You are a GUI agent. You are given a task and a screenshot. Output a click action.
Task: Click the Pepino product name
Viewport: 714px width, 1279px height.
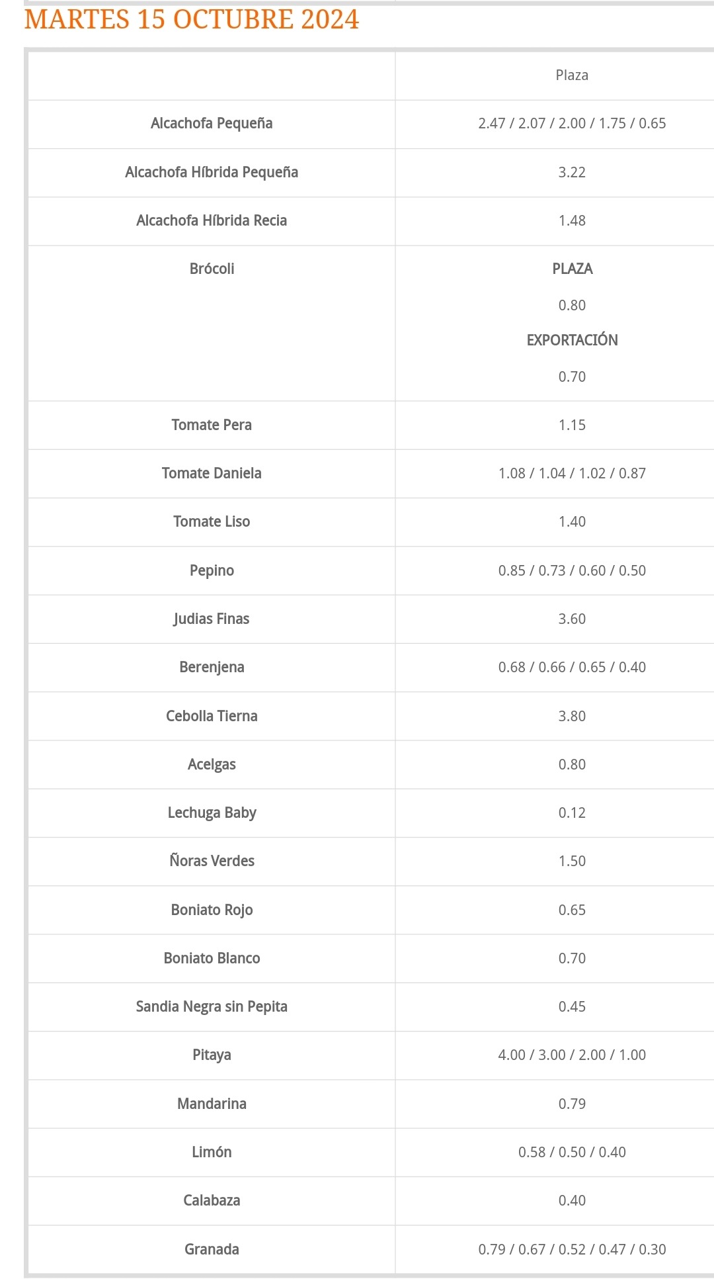pyautogui.click(x=212, y=571)
